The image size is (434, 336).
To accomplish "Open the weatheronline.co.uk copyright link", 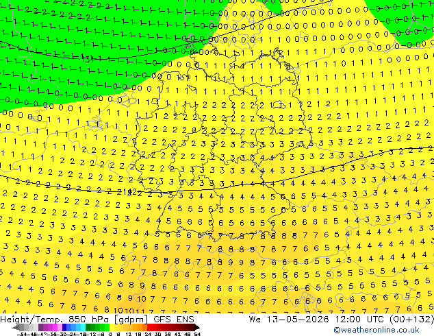I will [x=376, y=330].
